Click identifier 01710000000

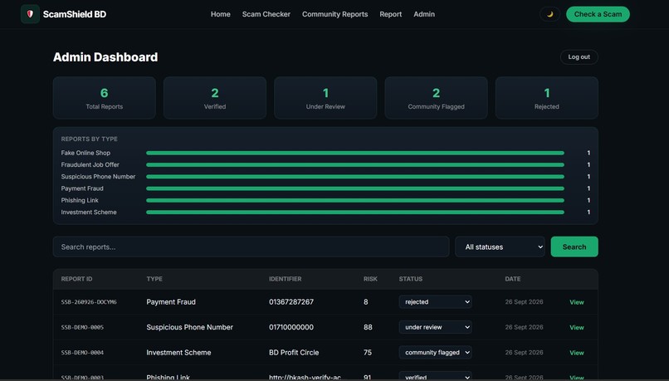point(291,327)
